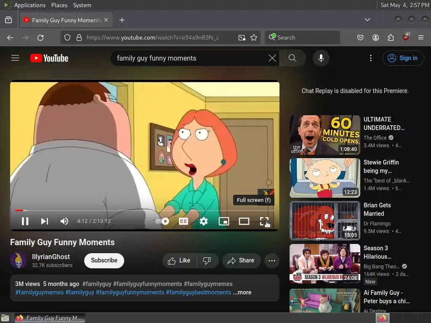Click the picture-in-picture icon in address bar

[242, 37]
